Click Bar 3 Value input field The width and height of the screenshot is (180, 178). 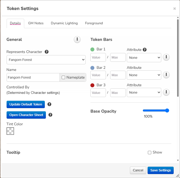click(x=98, y=93)
